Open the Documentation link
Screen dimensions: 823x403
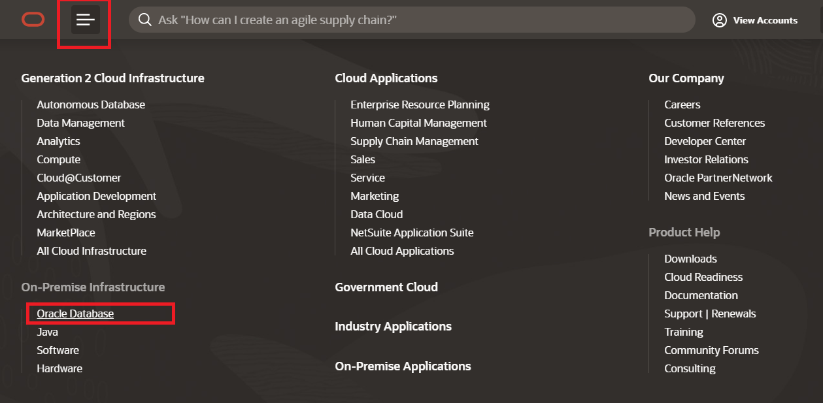(701, 295)
